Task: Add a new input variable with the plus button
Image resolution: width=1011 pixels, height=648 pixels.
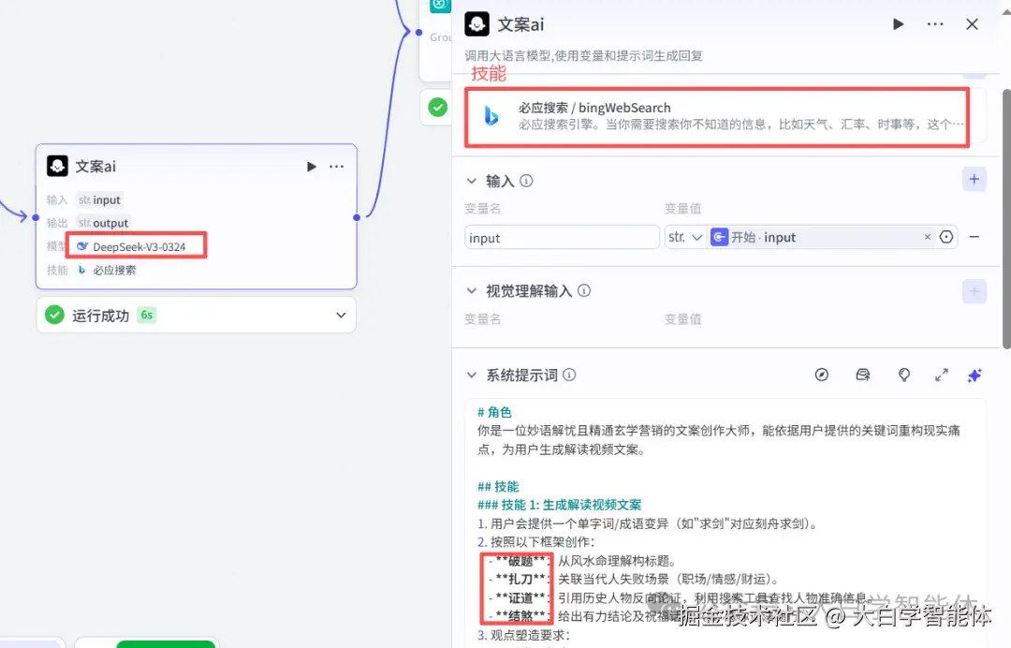Action: point(974,179)
